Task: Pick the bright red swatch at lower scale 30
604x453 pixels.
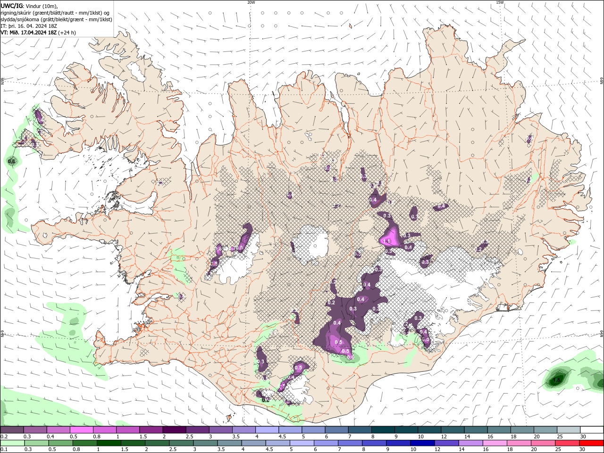Action: coord(591,443)
